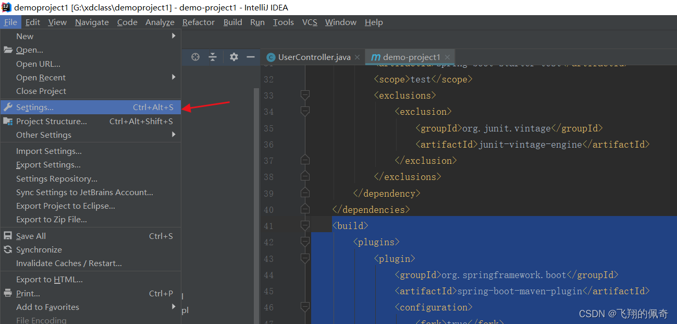This screenshot has width=677, height=324.
Task: Fold the build block at line 41
Action: (305, 225)
